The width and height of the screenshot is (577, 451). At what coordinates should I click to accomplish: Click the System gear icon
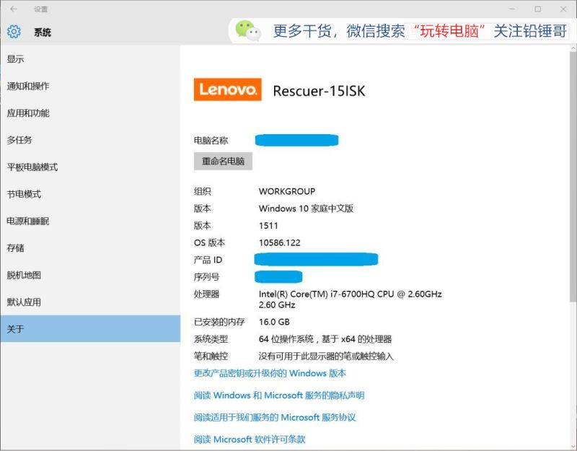(14, 32)
